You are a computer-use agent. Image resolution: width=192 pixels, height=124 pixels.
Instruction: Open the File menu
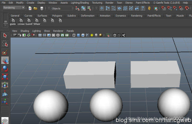pyautogui.click(x=4, y=2)
